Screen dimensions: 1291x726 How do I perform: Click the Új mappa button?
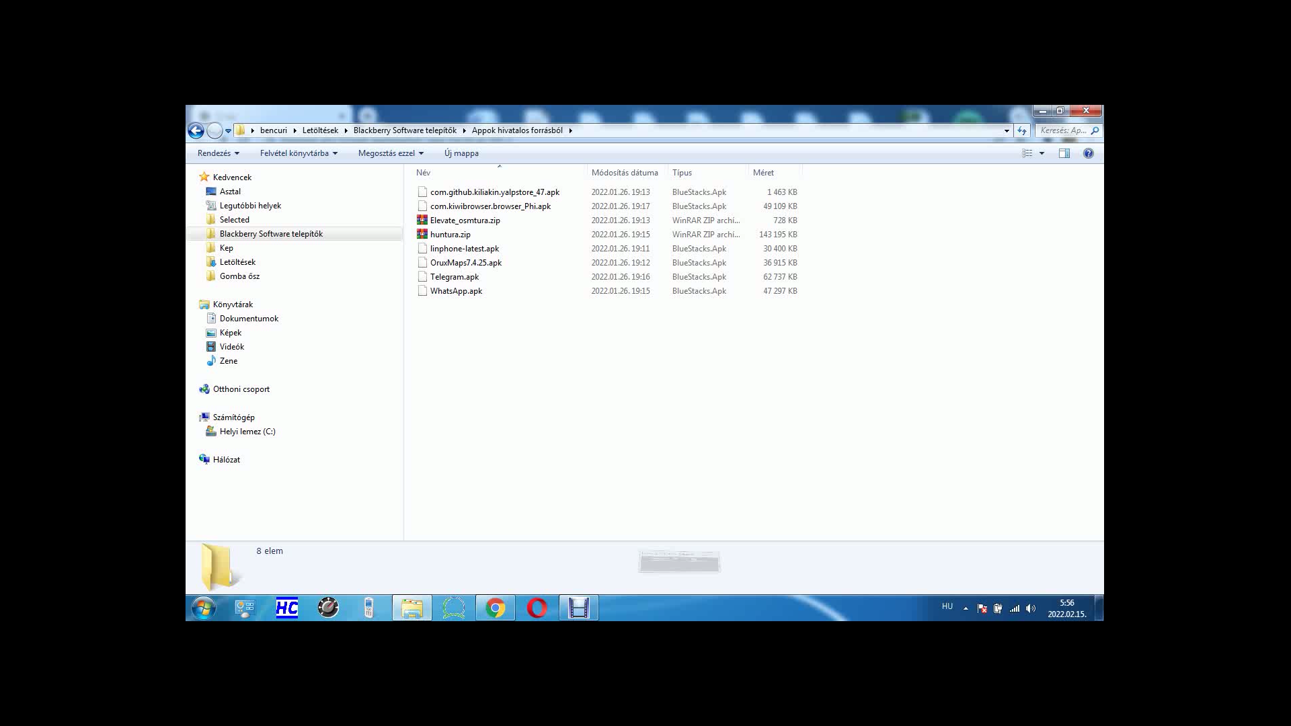pyautogui.click(x=461, y=153)
